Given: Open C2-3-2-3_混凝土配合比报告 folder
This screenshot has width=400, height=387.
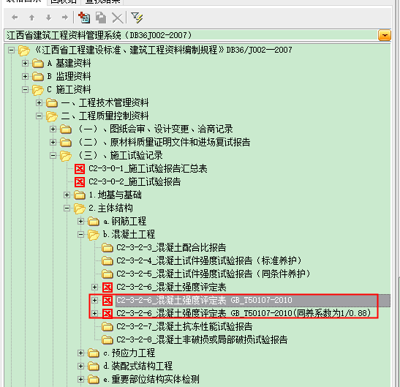Looking at the screenshot, I should coord(171,247).
